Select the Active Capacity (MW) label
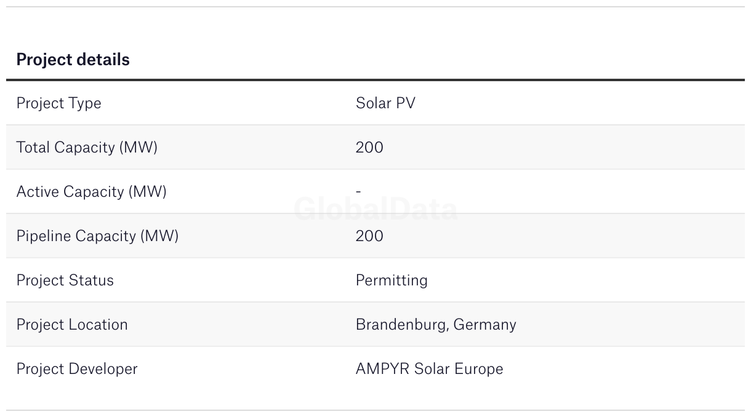The image size is (751, 417). click(x=91, y=192)
